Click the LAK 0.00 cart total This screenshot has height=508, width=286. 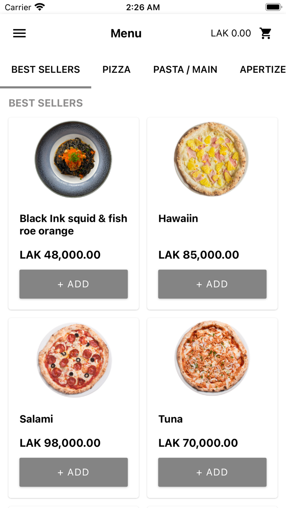[x=231, y=33]
